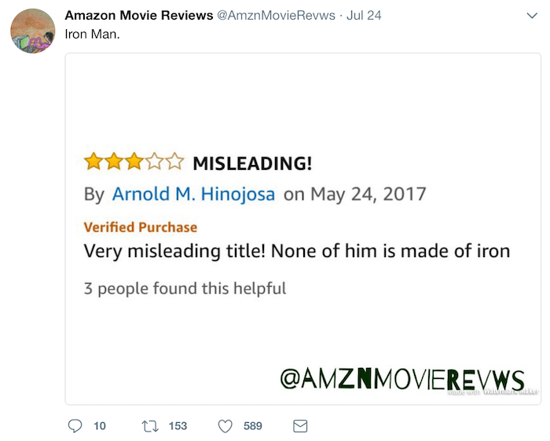Click the reply speech bubble icon
Viewport: 550px width, 441px height.
pos(75,426)
